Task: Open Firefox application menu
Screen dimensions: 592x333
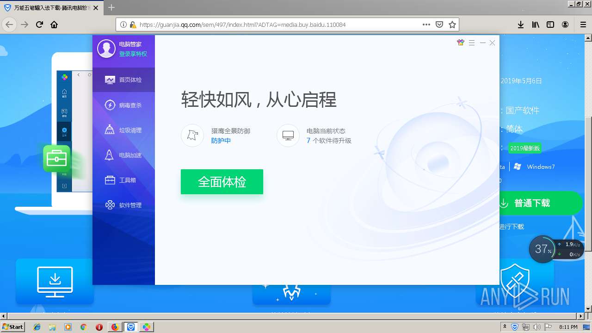Action: click(583, 25)
